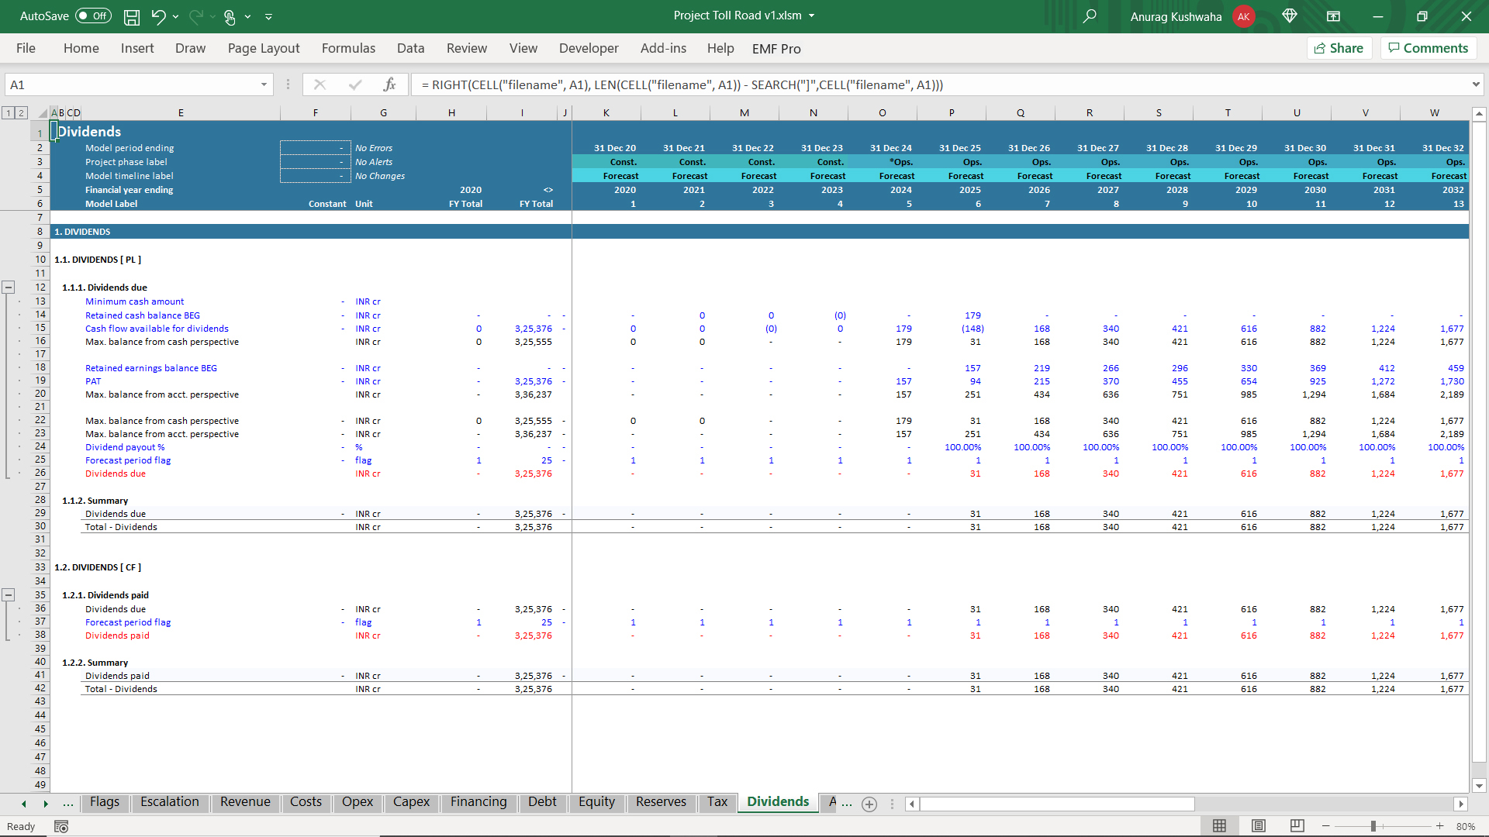Image resolution: width=1489 pixels, height=837 pixels.
Task: Open the Comments button
Action: pos(1428,48)
